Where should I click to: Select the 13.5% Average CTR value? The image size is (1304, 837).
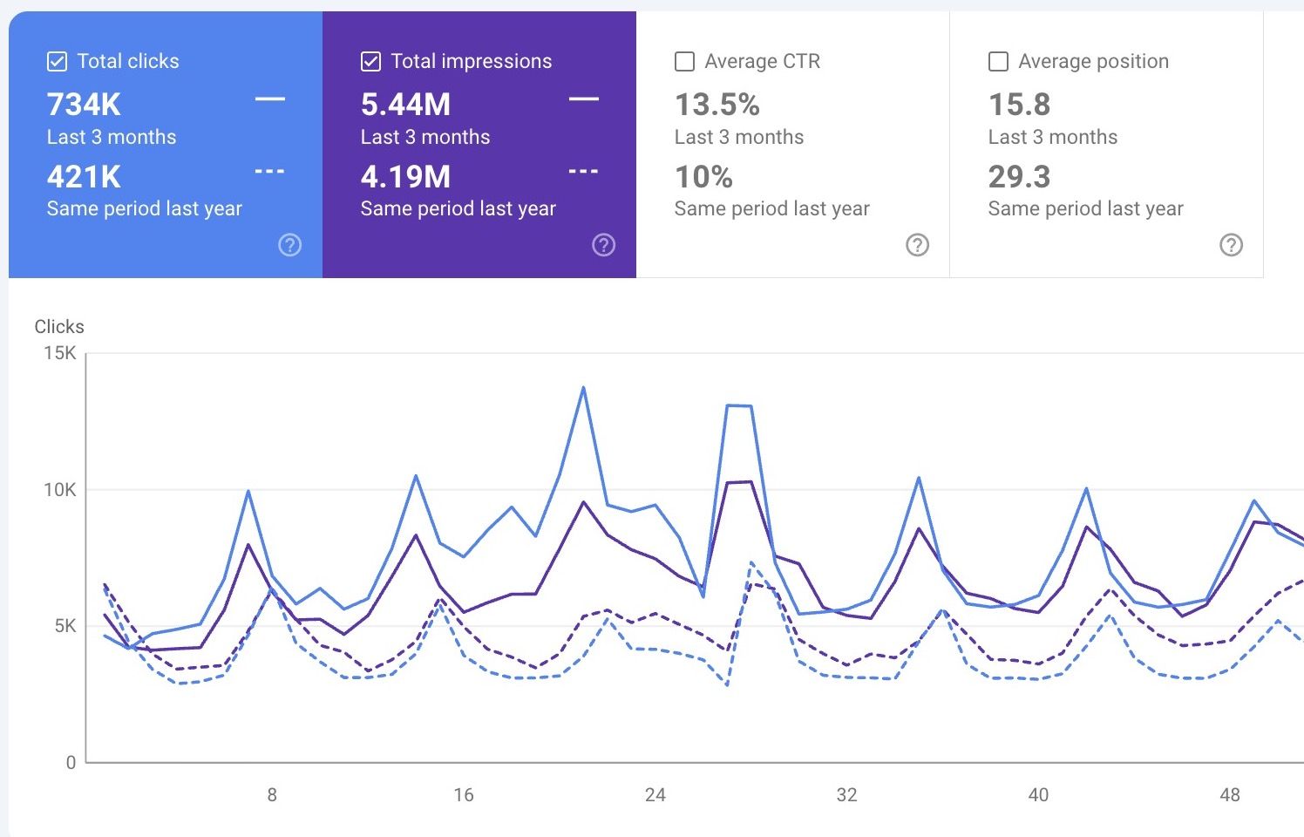click(x=717, y=105)
